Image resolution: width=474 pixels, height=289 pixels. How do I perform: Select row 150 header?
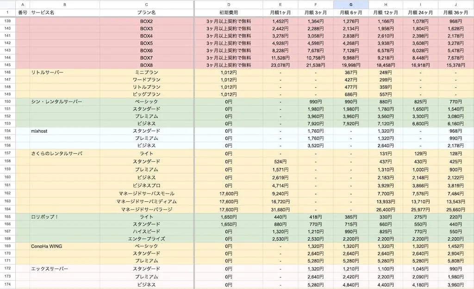pyautogui.click(x=7, y=102)
